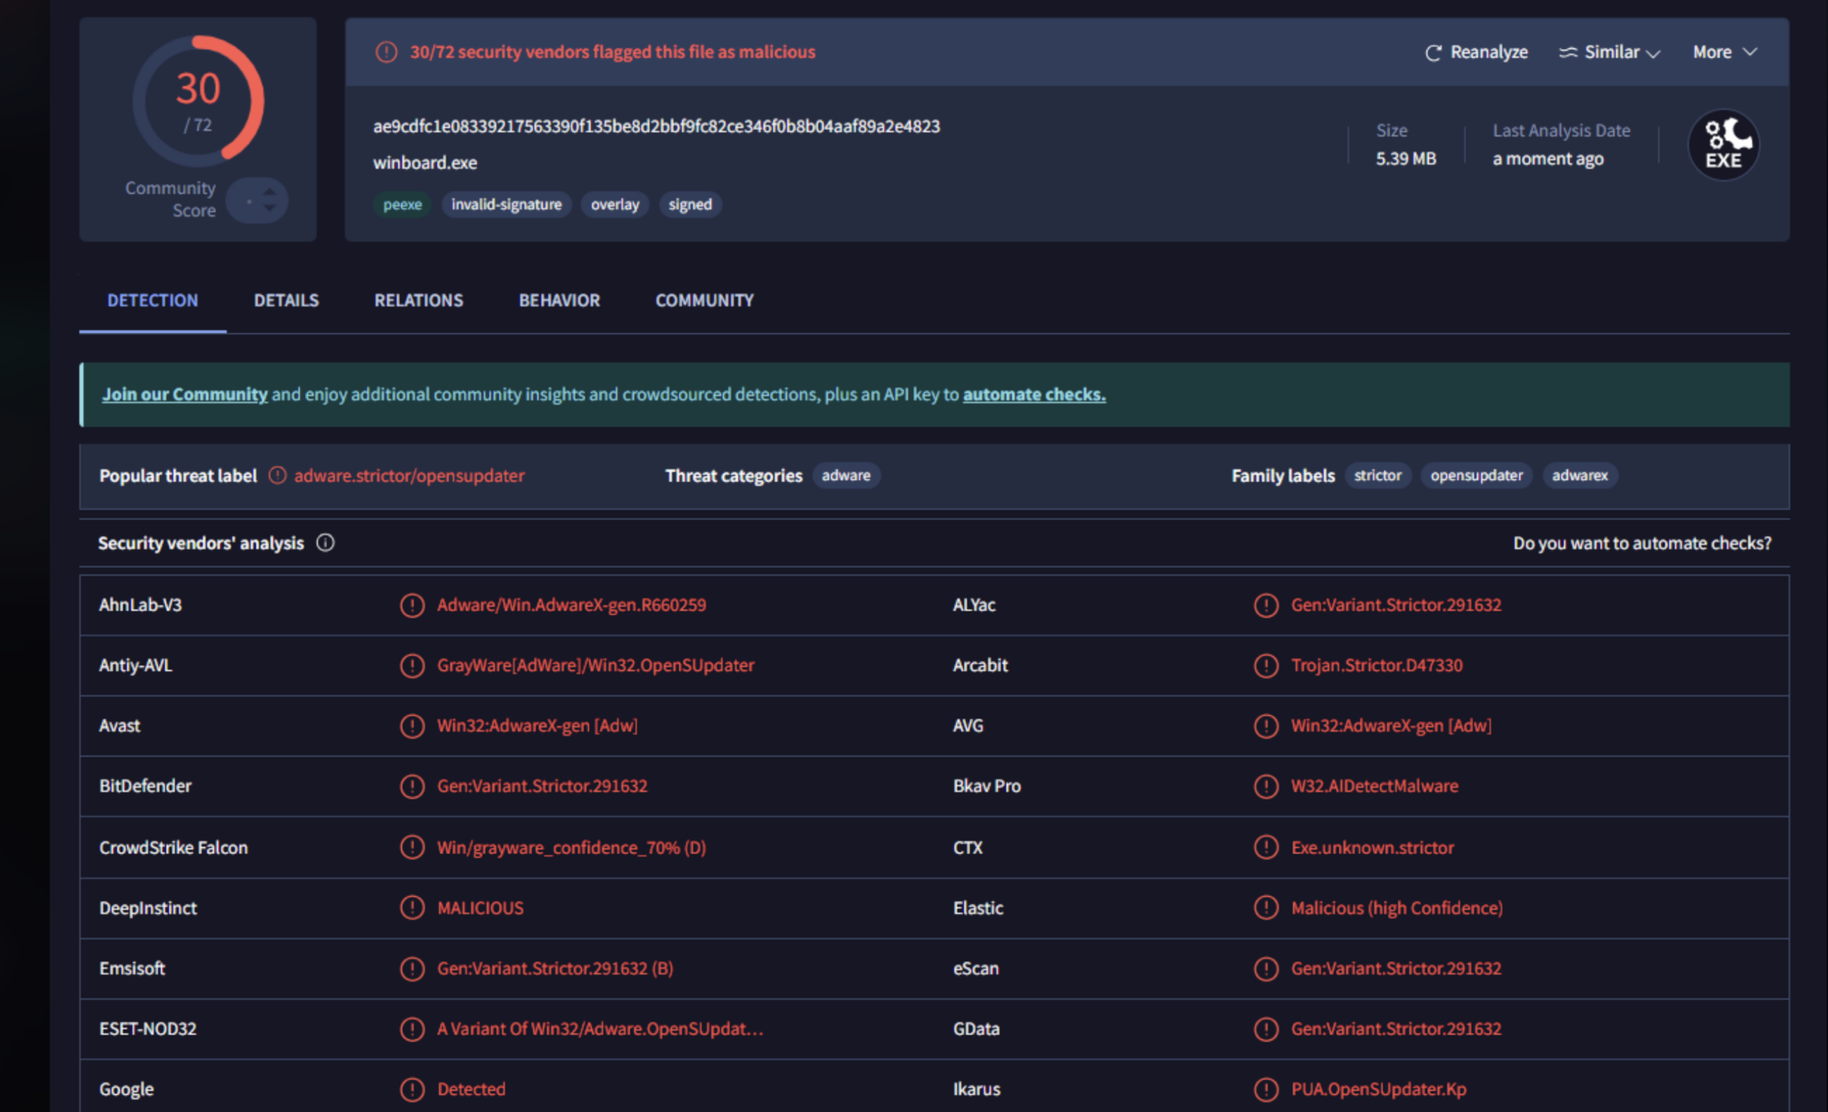Select the invalid-signature tag
Screen dimensions: 1828x1112
pyautogui.click(x=506, y=204)
